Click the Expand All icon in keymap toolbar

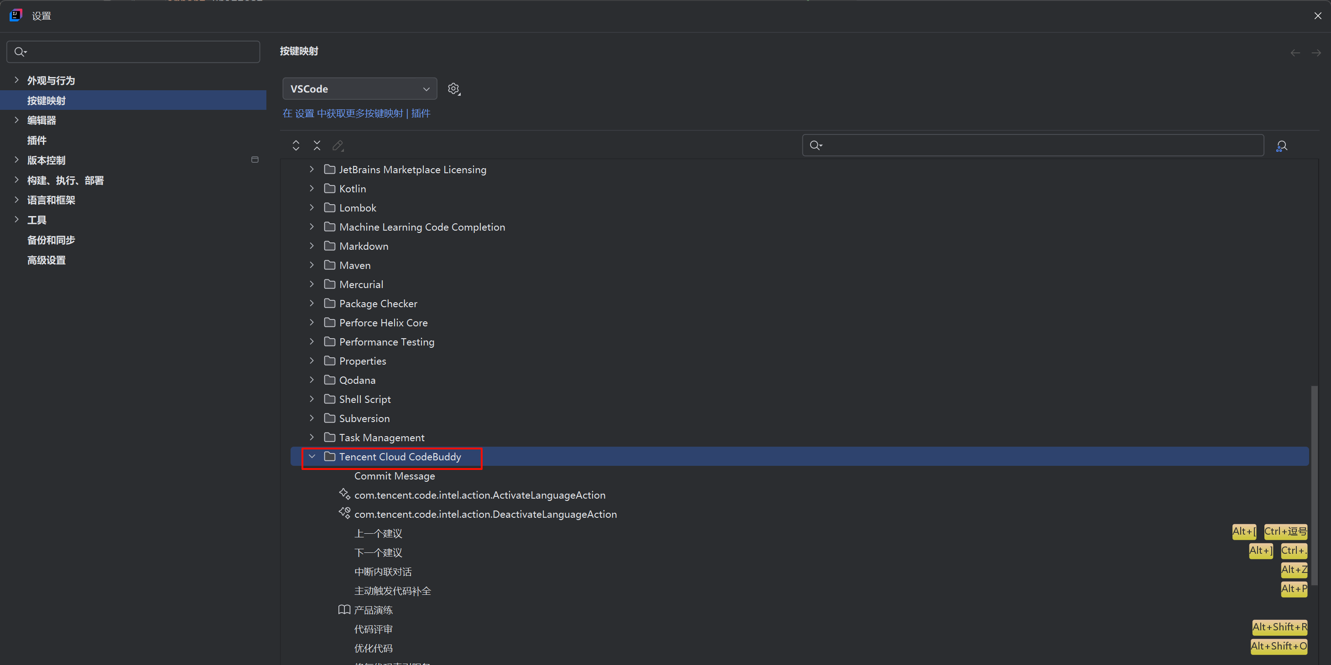pos(296,145)
